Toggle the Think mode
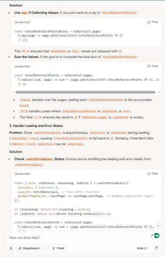 point(58,248)
